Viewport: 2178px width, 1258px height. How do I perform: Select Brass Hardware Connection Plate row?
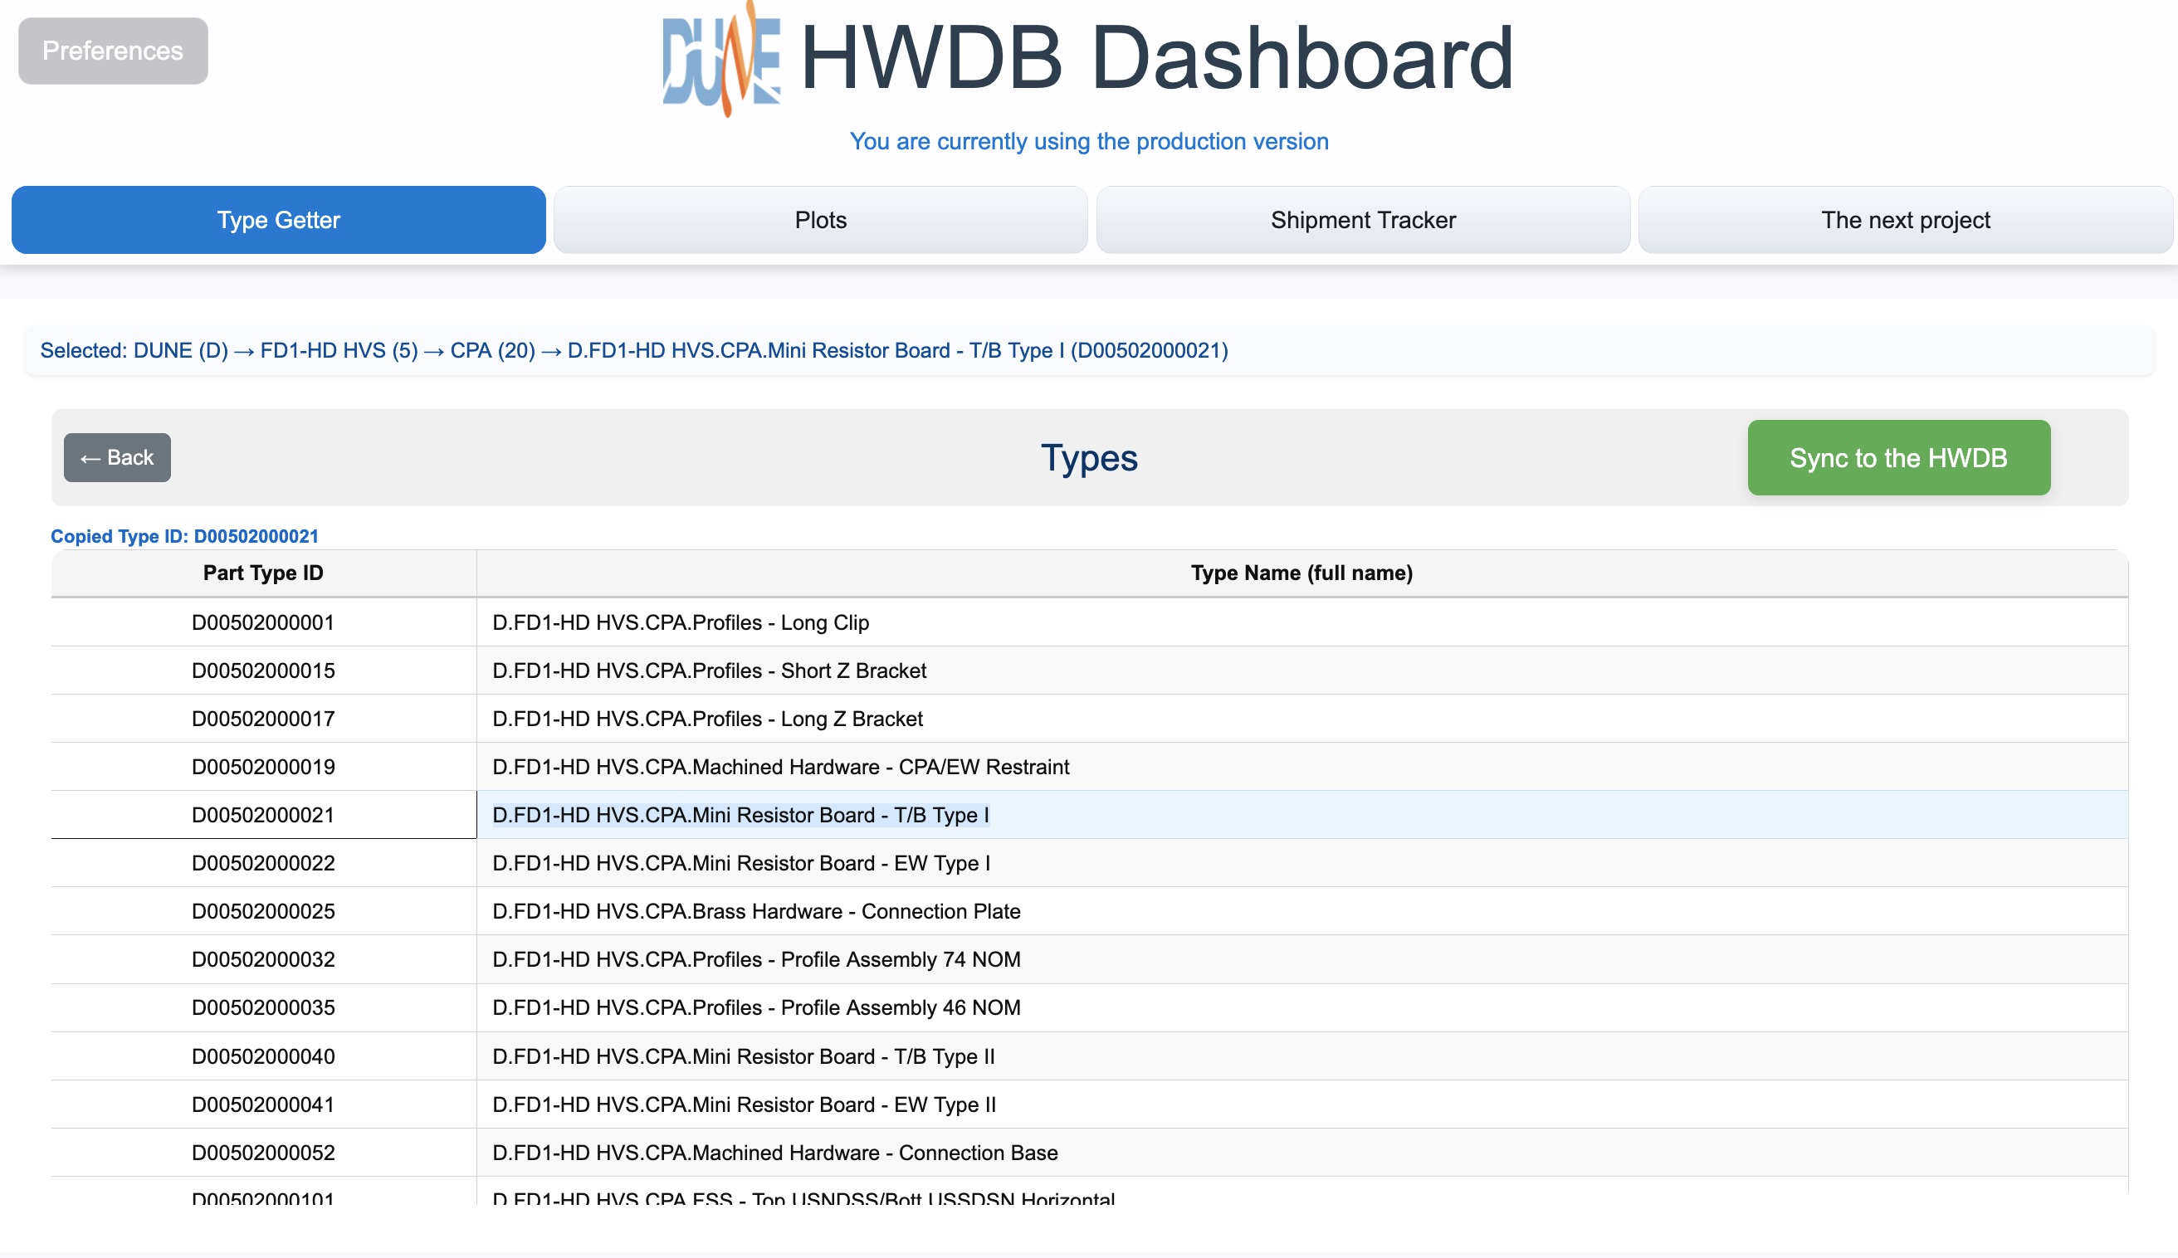pyautogui.click(x=756, y=911)
